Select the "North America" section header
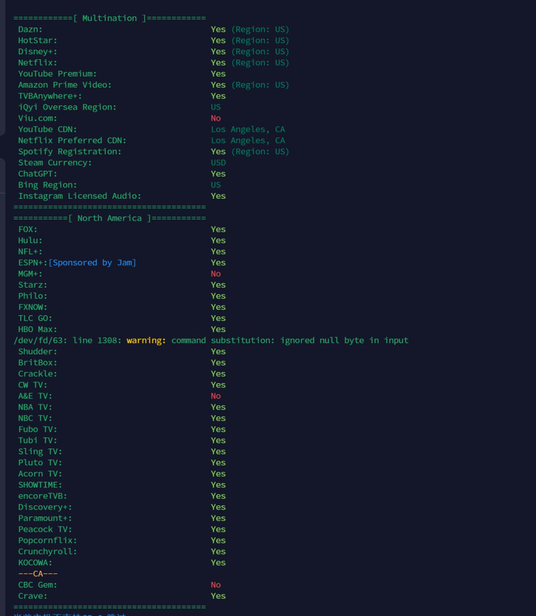Image resolution: width=536 pixels, height=616 pixels. tap(109, 218)
